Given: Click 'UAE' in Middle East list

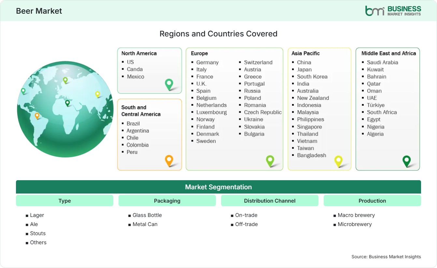Looking at the screenshot, I should coord(372,98).
